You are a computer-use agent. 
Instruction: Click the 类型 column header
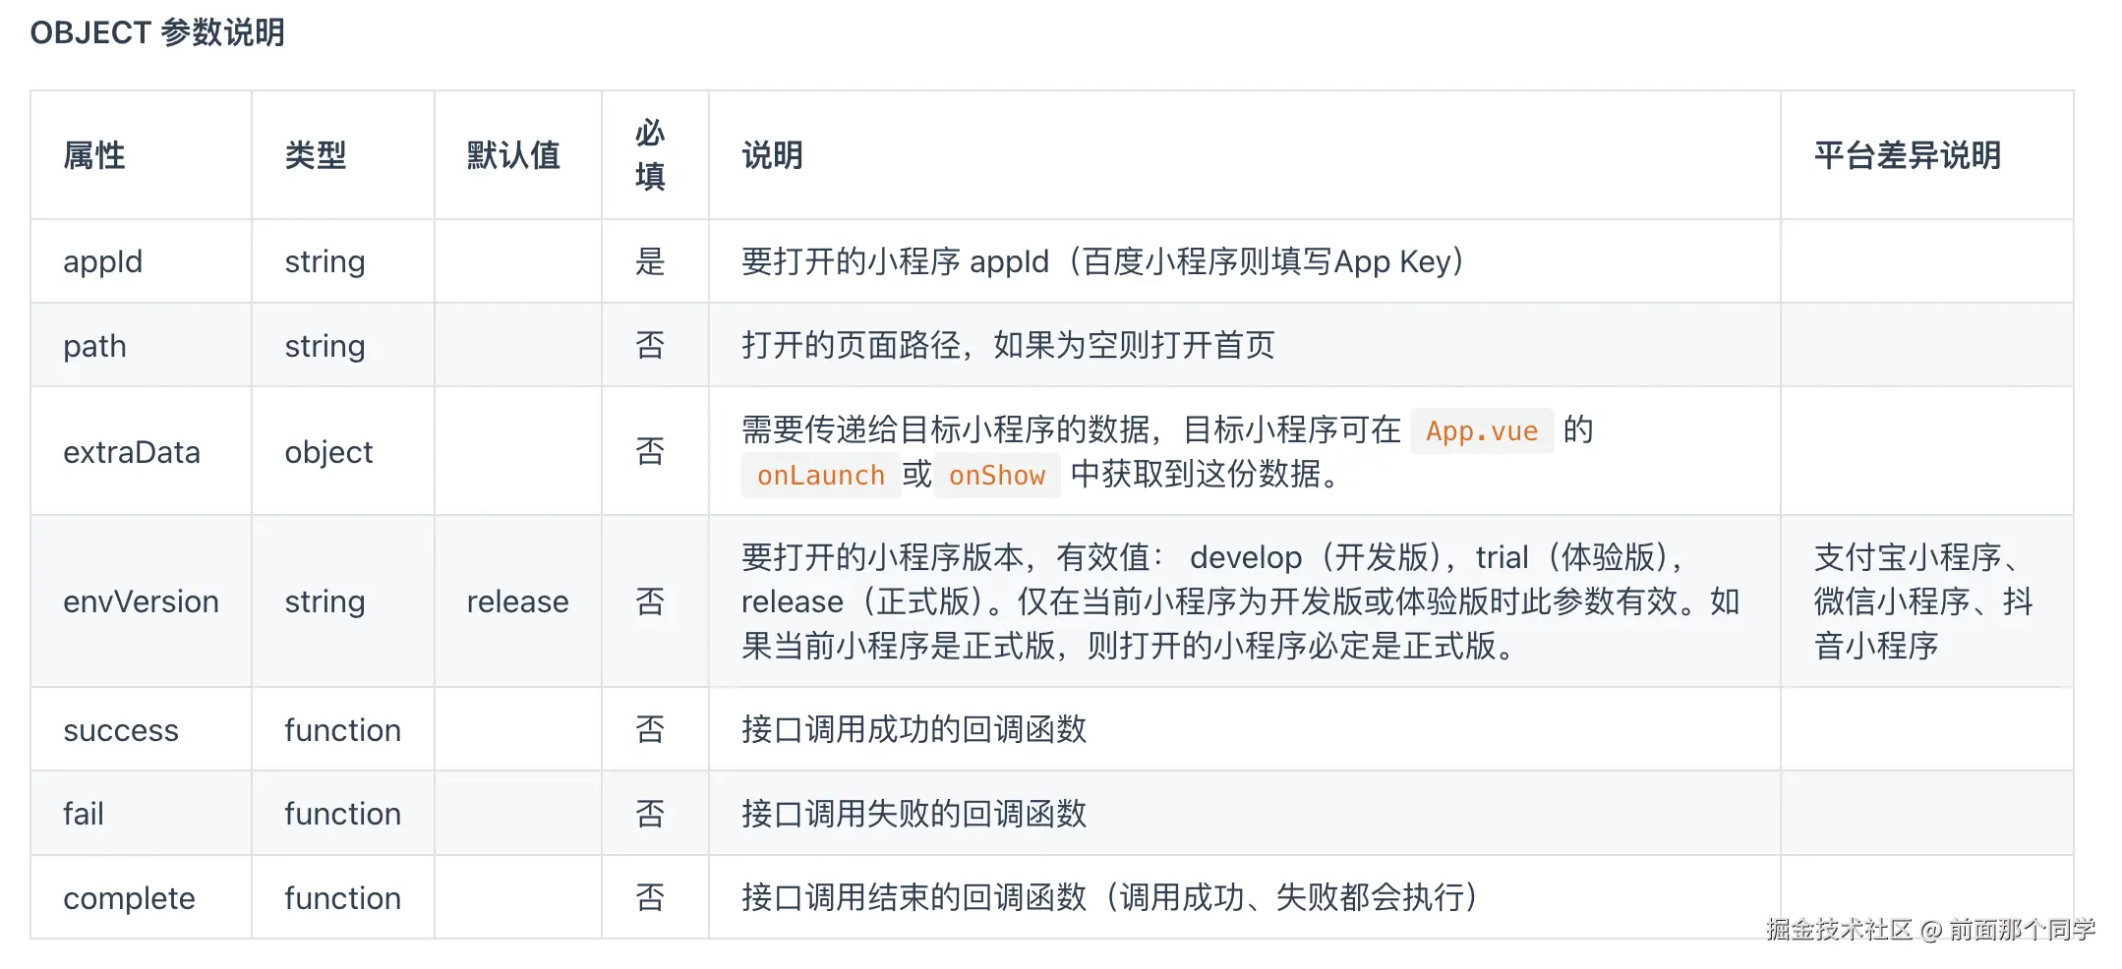click(316, 155)
